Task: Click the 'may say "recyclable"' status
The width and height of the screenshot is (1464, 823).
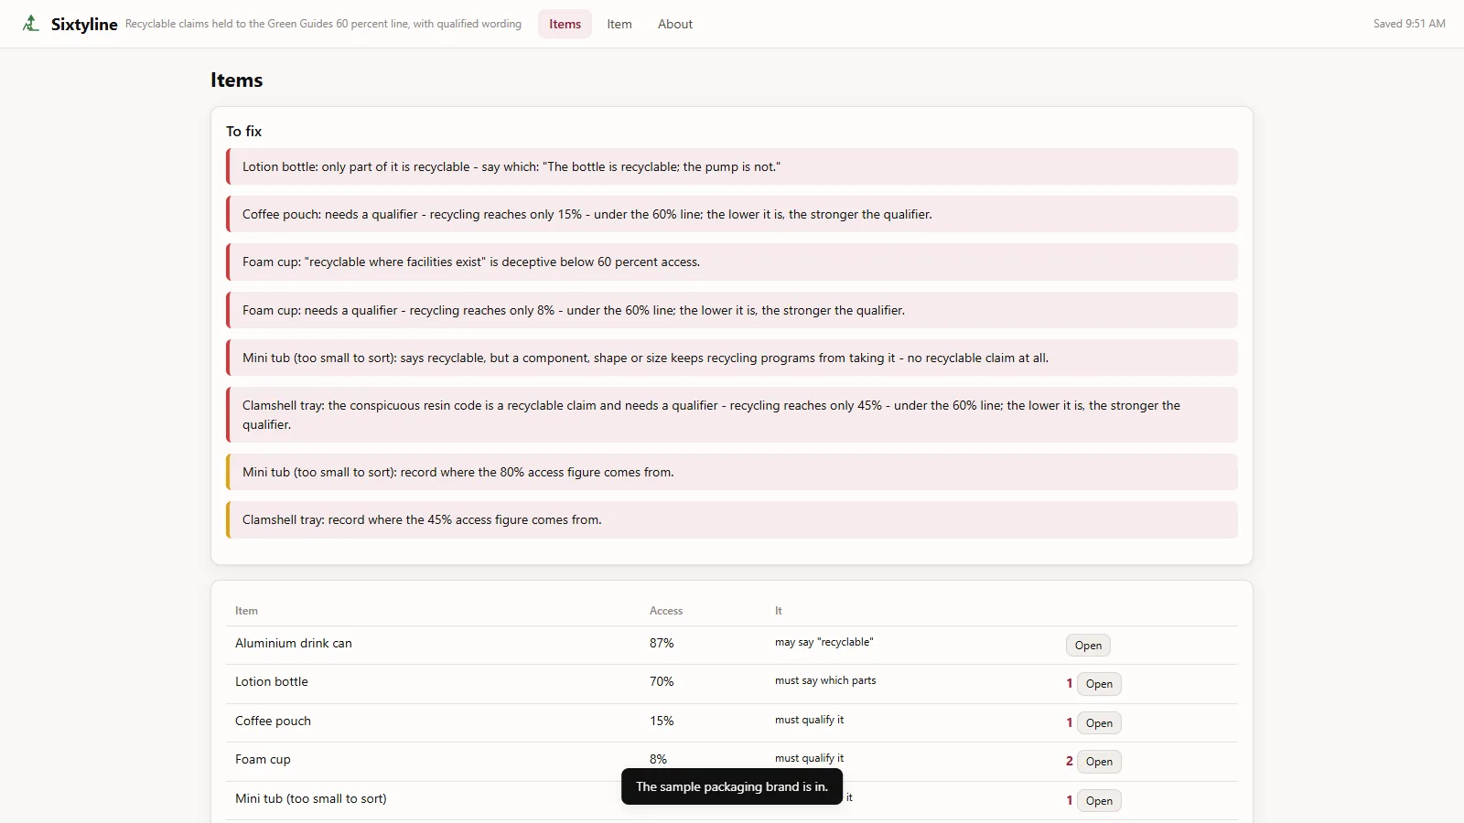Action: pyautogui.click(x=824, y=643)
